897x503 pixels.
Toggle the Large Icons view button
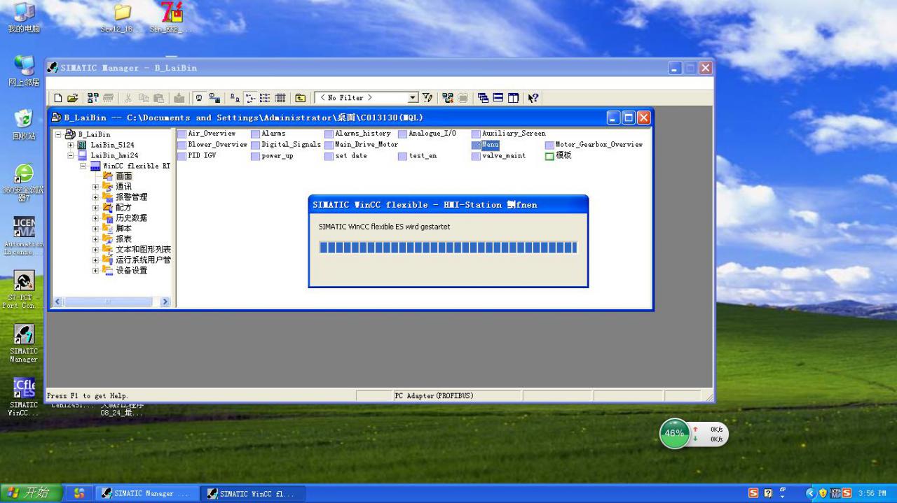(x=236, y=98)
